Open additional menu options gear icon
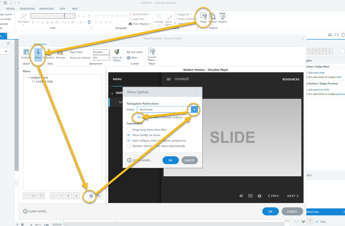 (x=91, y=196)
